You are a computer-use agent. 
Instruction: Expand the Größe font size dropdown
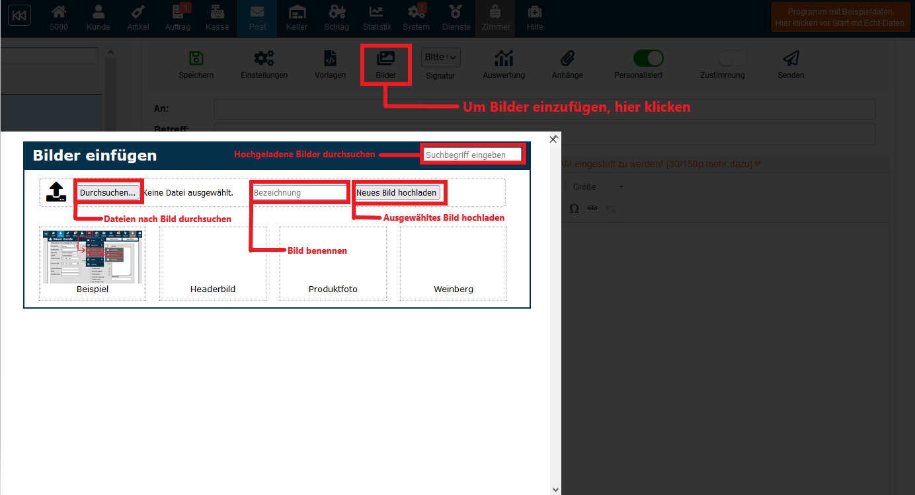598,187
